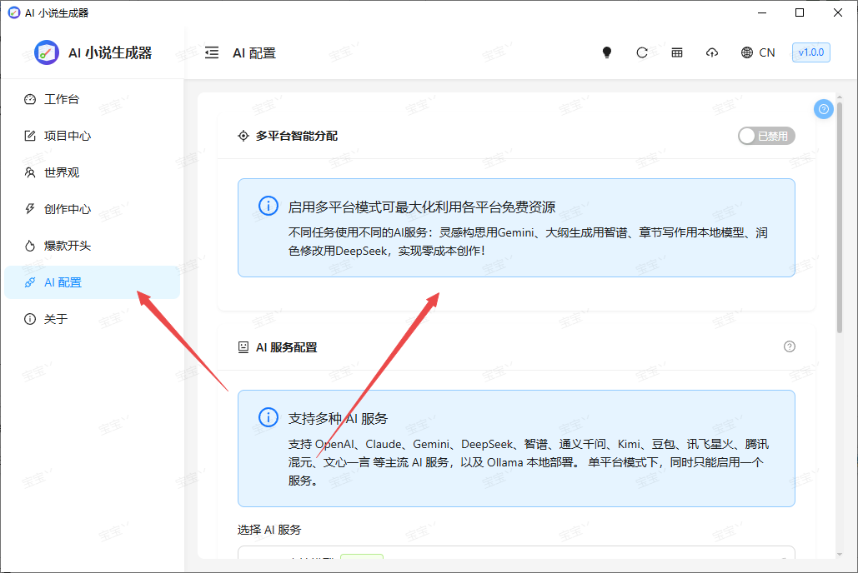Click the vertical scrollbar on right
Screen dimensions: 858x573
[839, 217]
